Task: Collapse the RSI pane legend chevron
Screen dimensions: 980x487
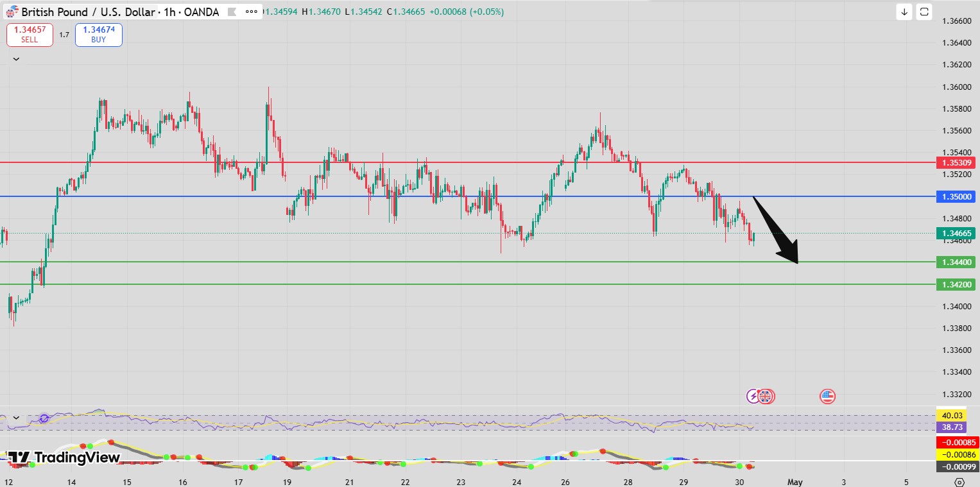Action: 16,418
